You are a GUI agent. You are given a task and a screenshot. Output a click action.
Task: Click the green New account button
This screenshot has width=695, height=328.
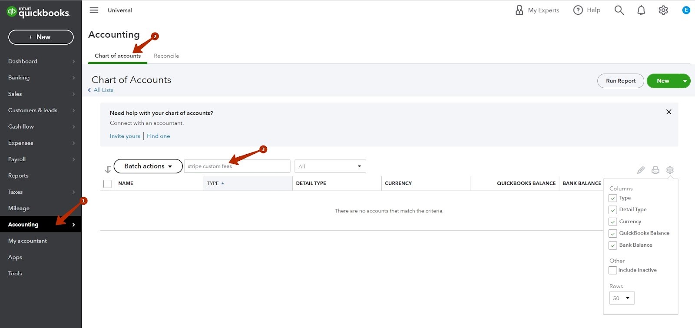663,81
